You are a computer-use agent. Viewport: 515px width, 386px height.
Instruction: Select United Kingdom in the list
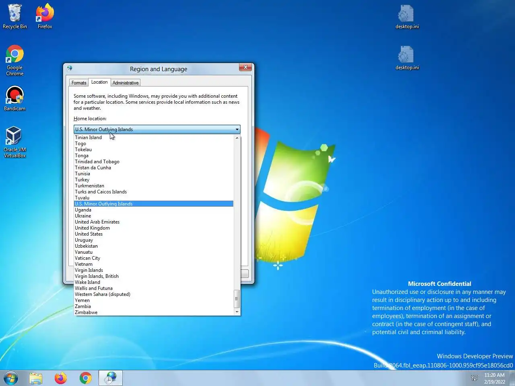(x=154, y=228)
